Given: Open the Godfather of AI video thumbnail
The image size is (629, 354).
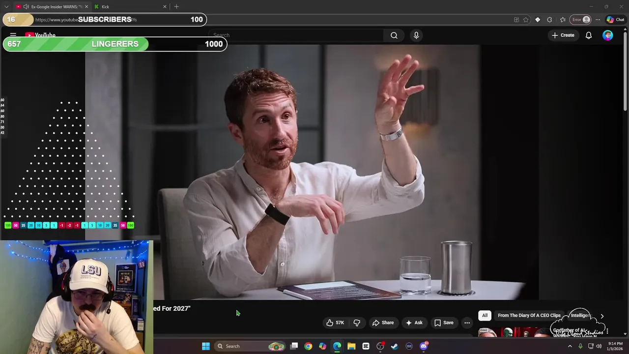Looking at the screenshot, I should pyautogui.click(x=514, y=332).
